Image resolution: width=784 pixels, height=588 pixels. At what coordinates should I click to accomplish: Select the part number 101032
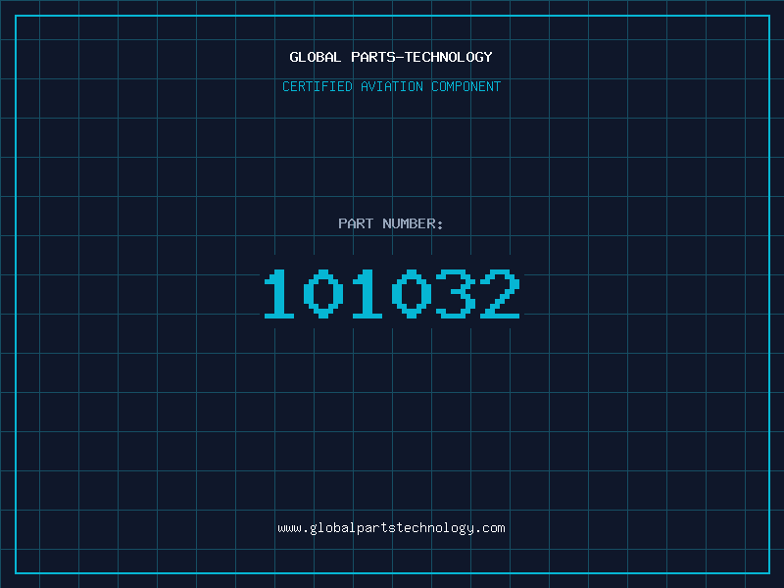coord(392,293)
